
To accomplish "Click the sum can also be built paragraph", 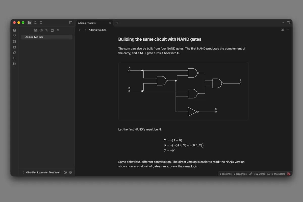I will pyautogui.click(x=182, y=51).
